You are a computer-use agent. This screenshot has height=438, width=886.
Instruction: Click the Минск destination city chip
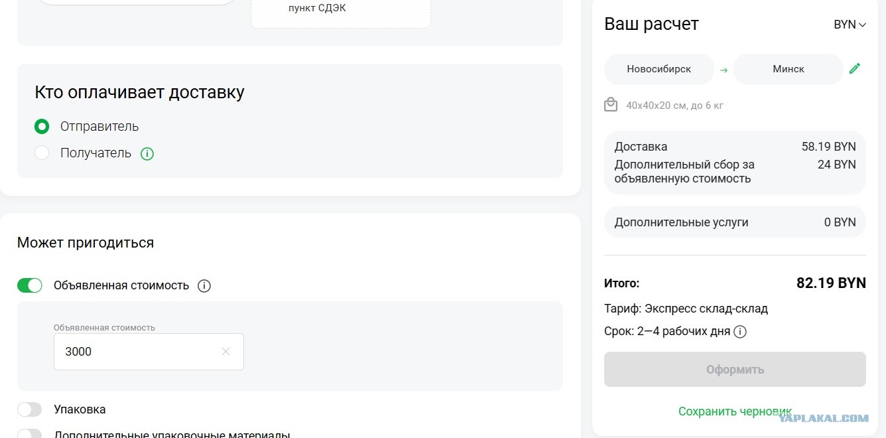788,69
